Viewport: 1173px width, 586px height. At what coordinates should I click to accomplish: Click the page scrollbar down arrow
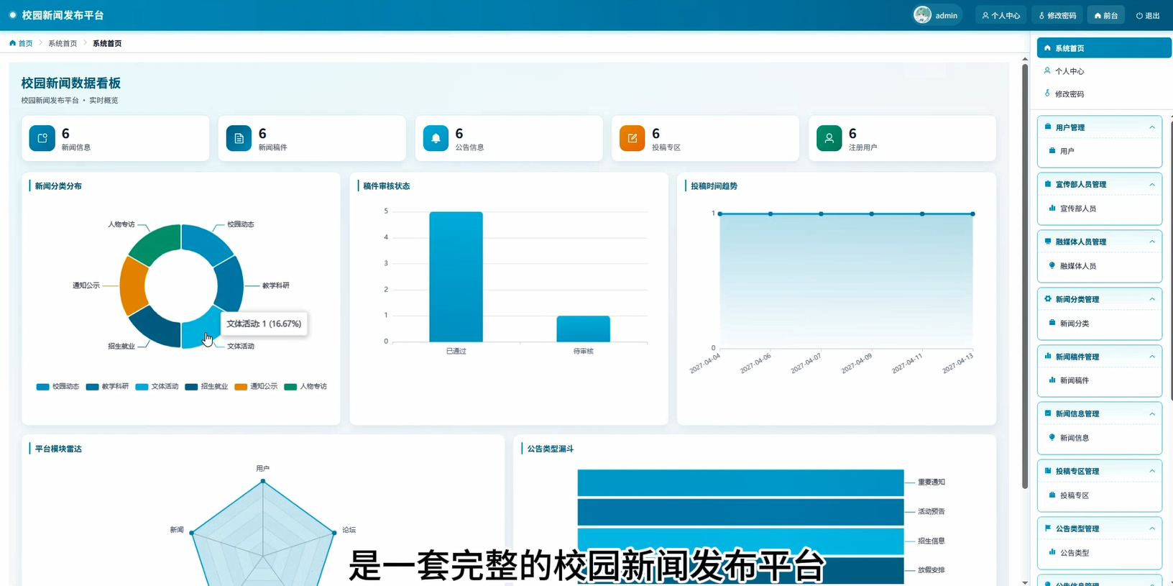[x=1025, y=582]
